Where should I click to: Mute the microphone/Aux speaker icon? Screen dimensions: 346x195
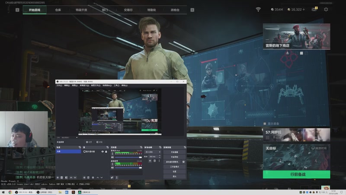pyautogui.click(x=112, y=157)
